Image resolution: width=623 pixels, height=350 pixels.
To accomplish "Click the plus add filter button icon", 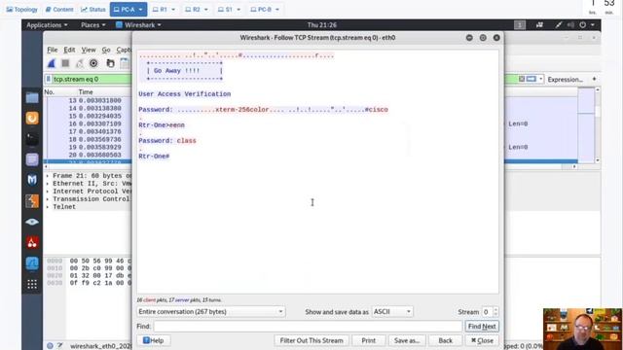I will point(594,79).
